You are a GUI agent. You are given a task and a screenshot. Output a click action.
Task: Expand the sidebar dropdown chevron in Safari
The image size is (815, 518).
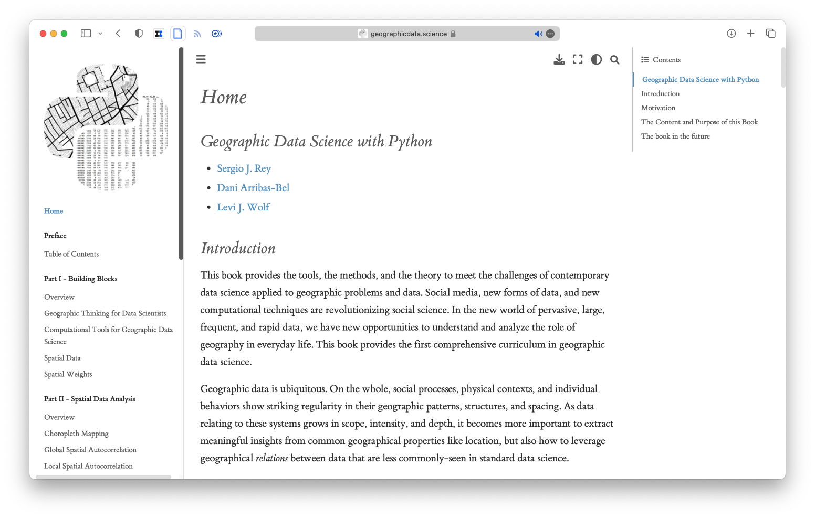tap(100, 34)
